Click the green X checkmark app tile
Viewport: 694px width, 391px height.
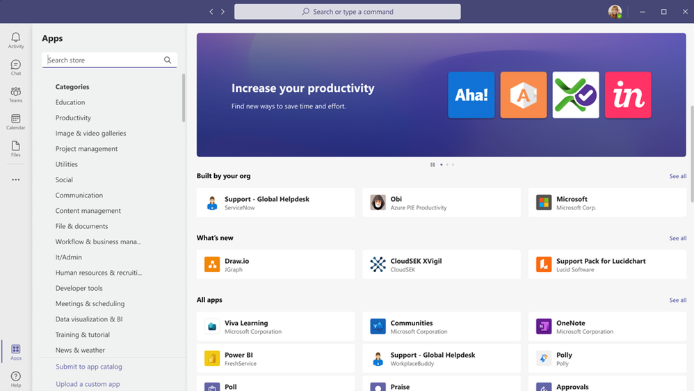tap(575, 95)
